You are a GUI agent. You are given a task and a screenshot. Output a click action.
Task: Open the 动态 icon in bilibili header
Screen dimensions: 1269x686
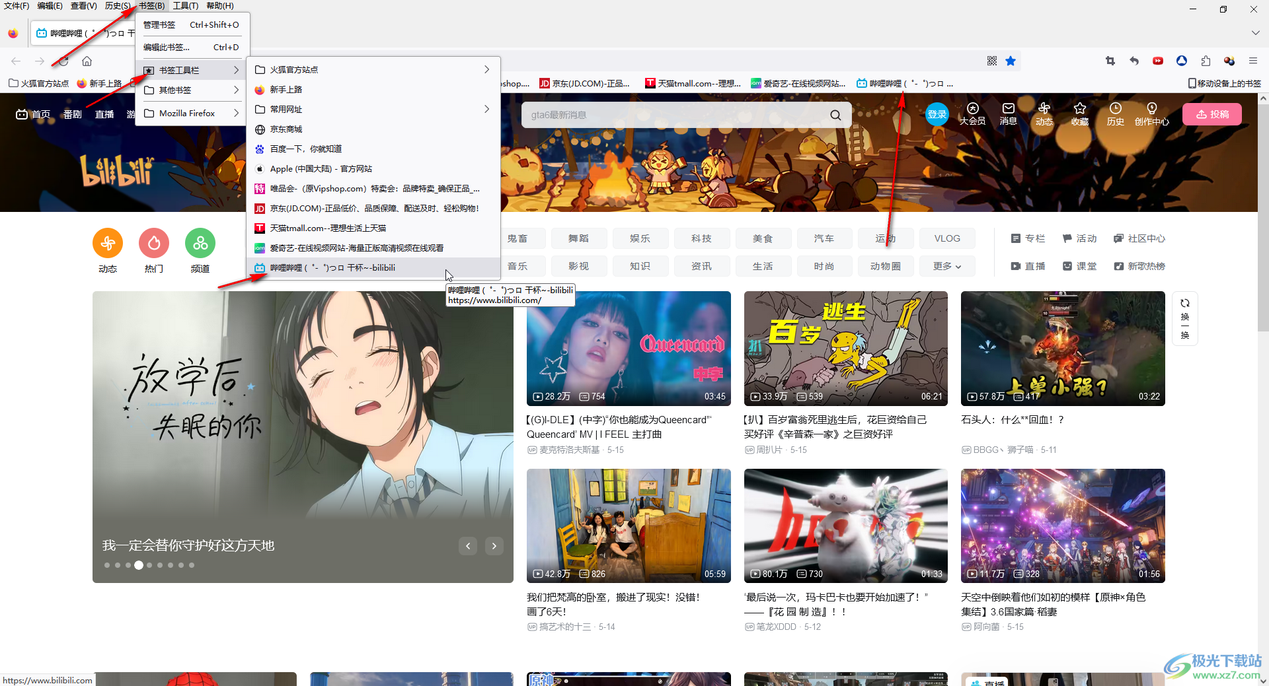[1044, 114]
